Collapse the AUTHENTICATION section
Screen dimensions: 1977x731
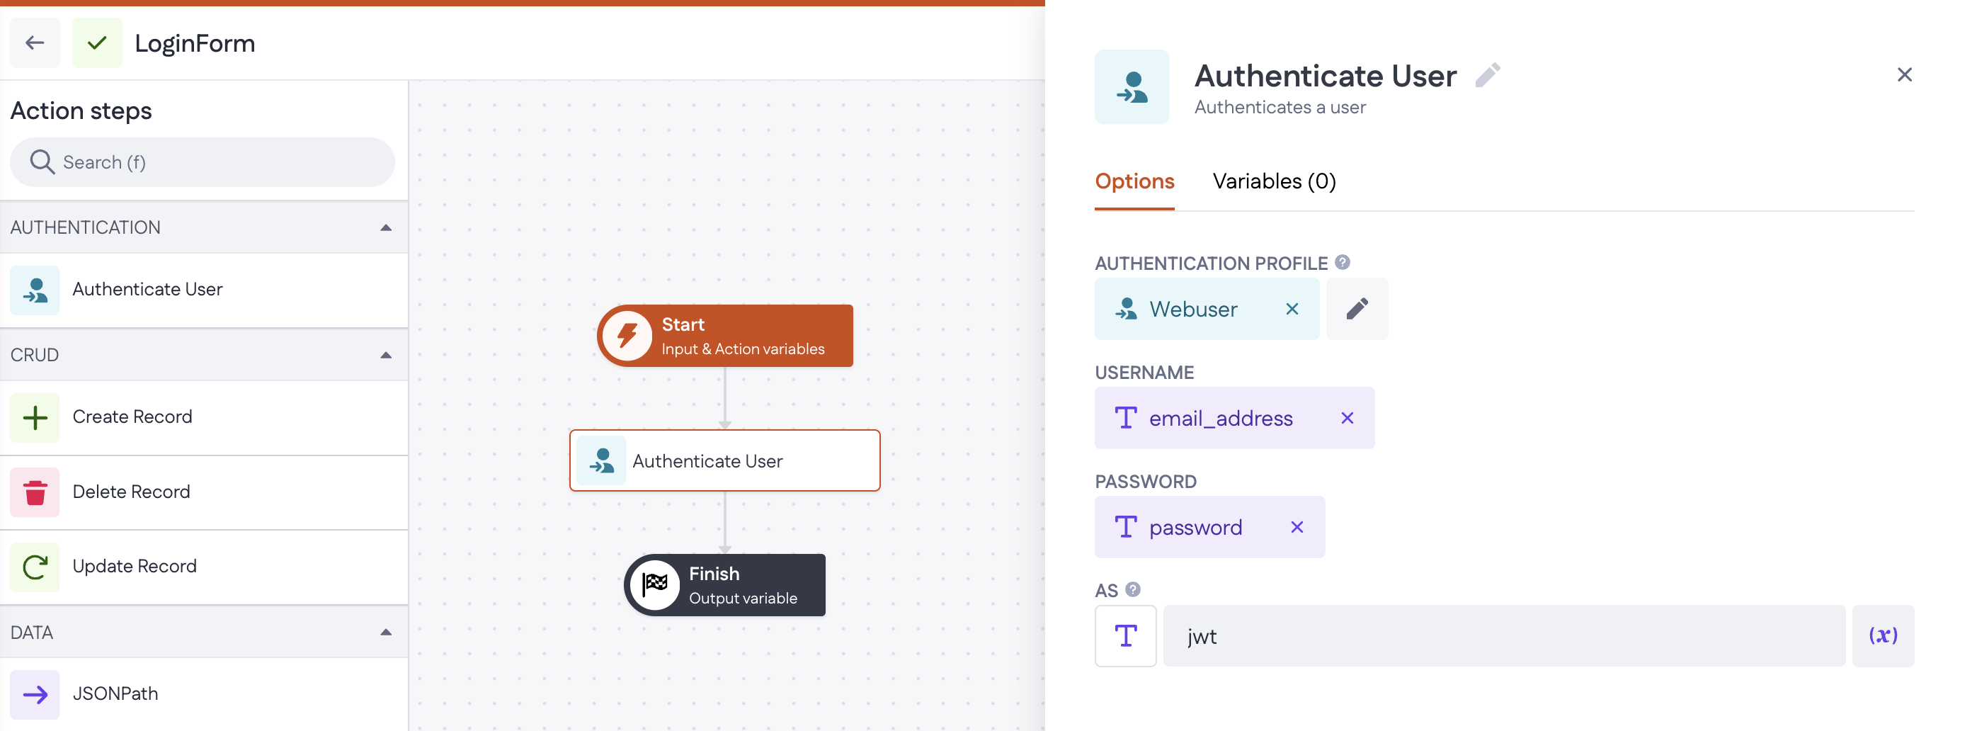pyautogui.click(x=386, y=227)
